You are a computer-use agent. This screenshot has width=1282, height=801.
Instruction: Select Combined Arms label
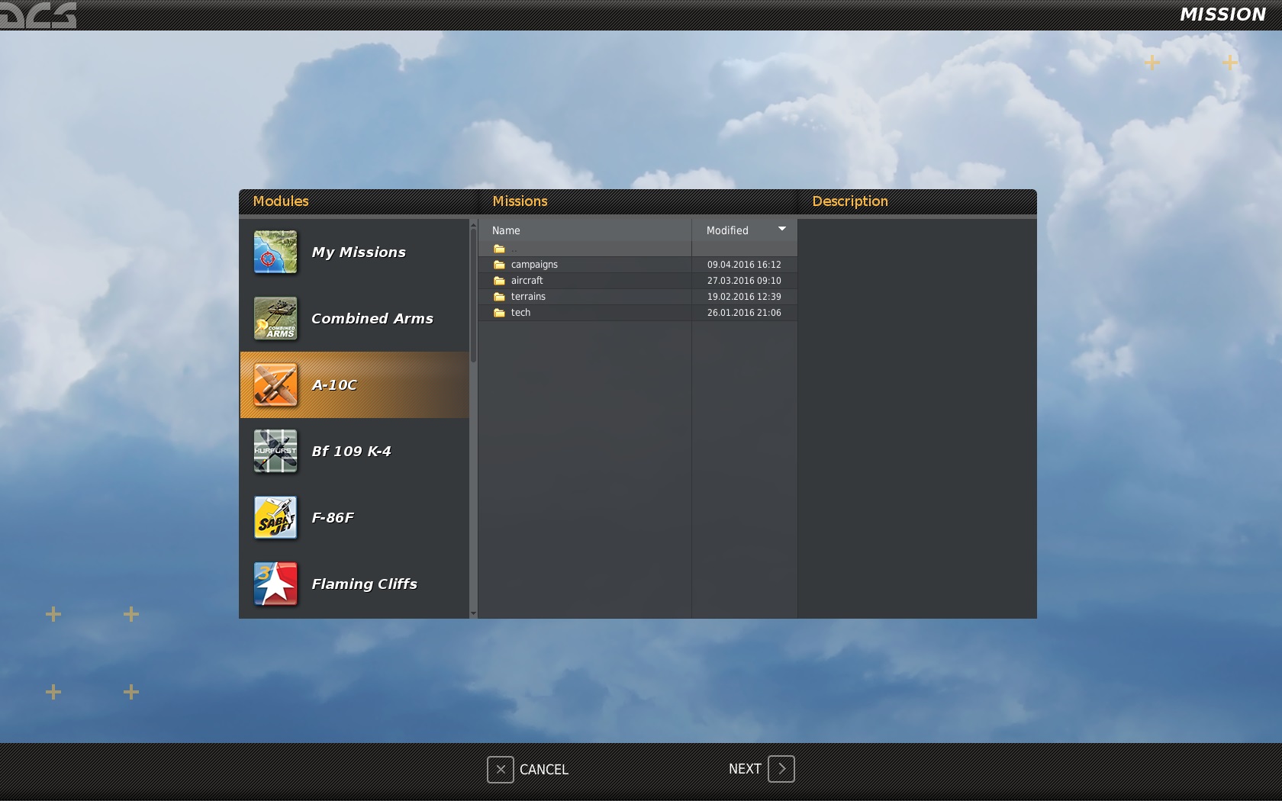[372, 319]
